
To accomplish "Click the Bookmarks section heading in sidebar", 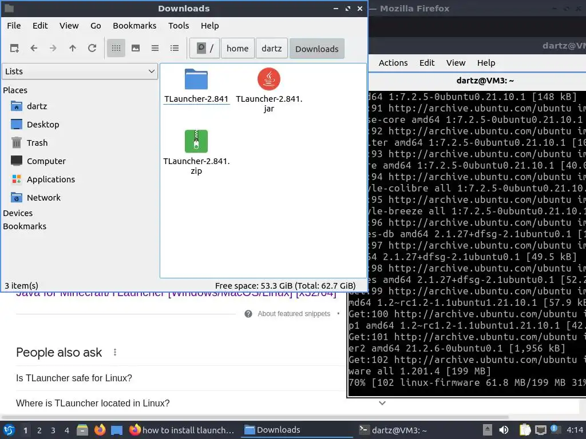I will [x=25, y=226].
